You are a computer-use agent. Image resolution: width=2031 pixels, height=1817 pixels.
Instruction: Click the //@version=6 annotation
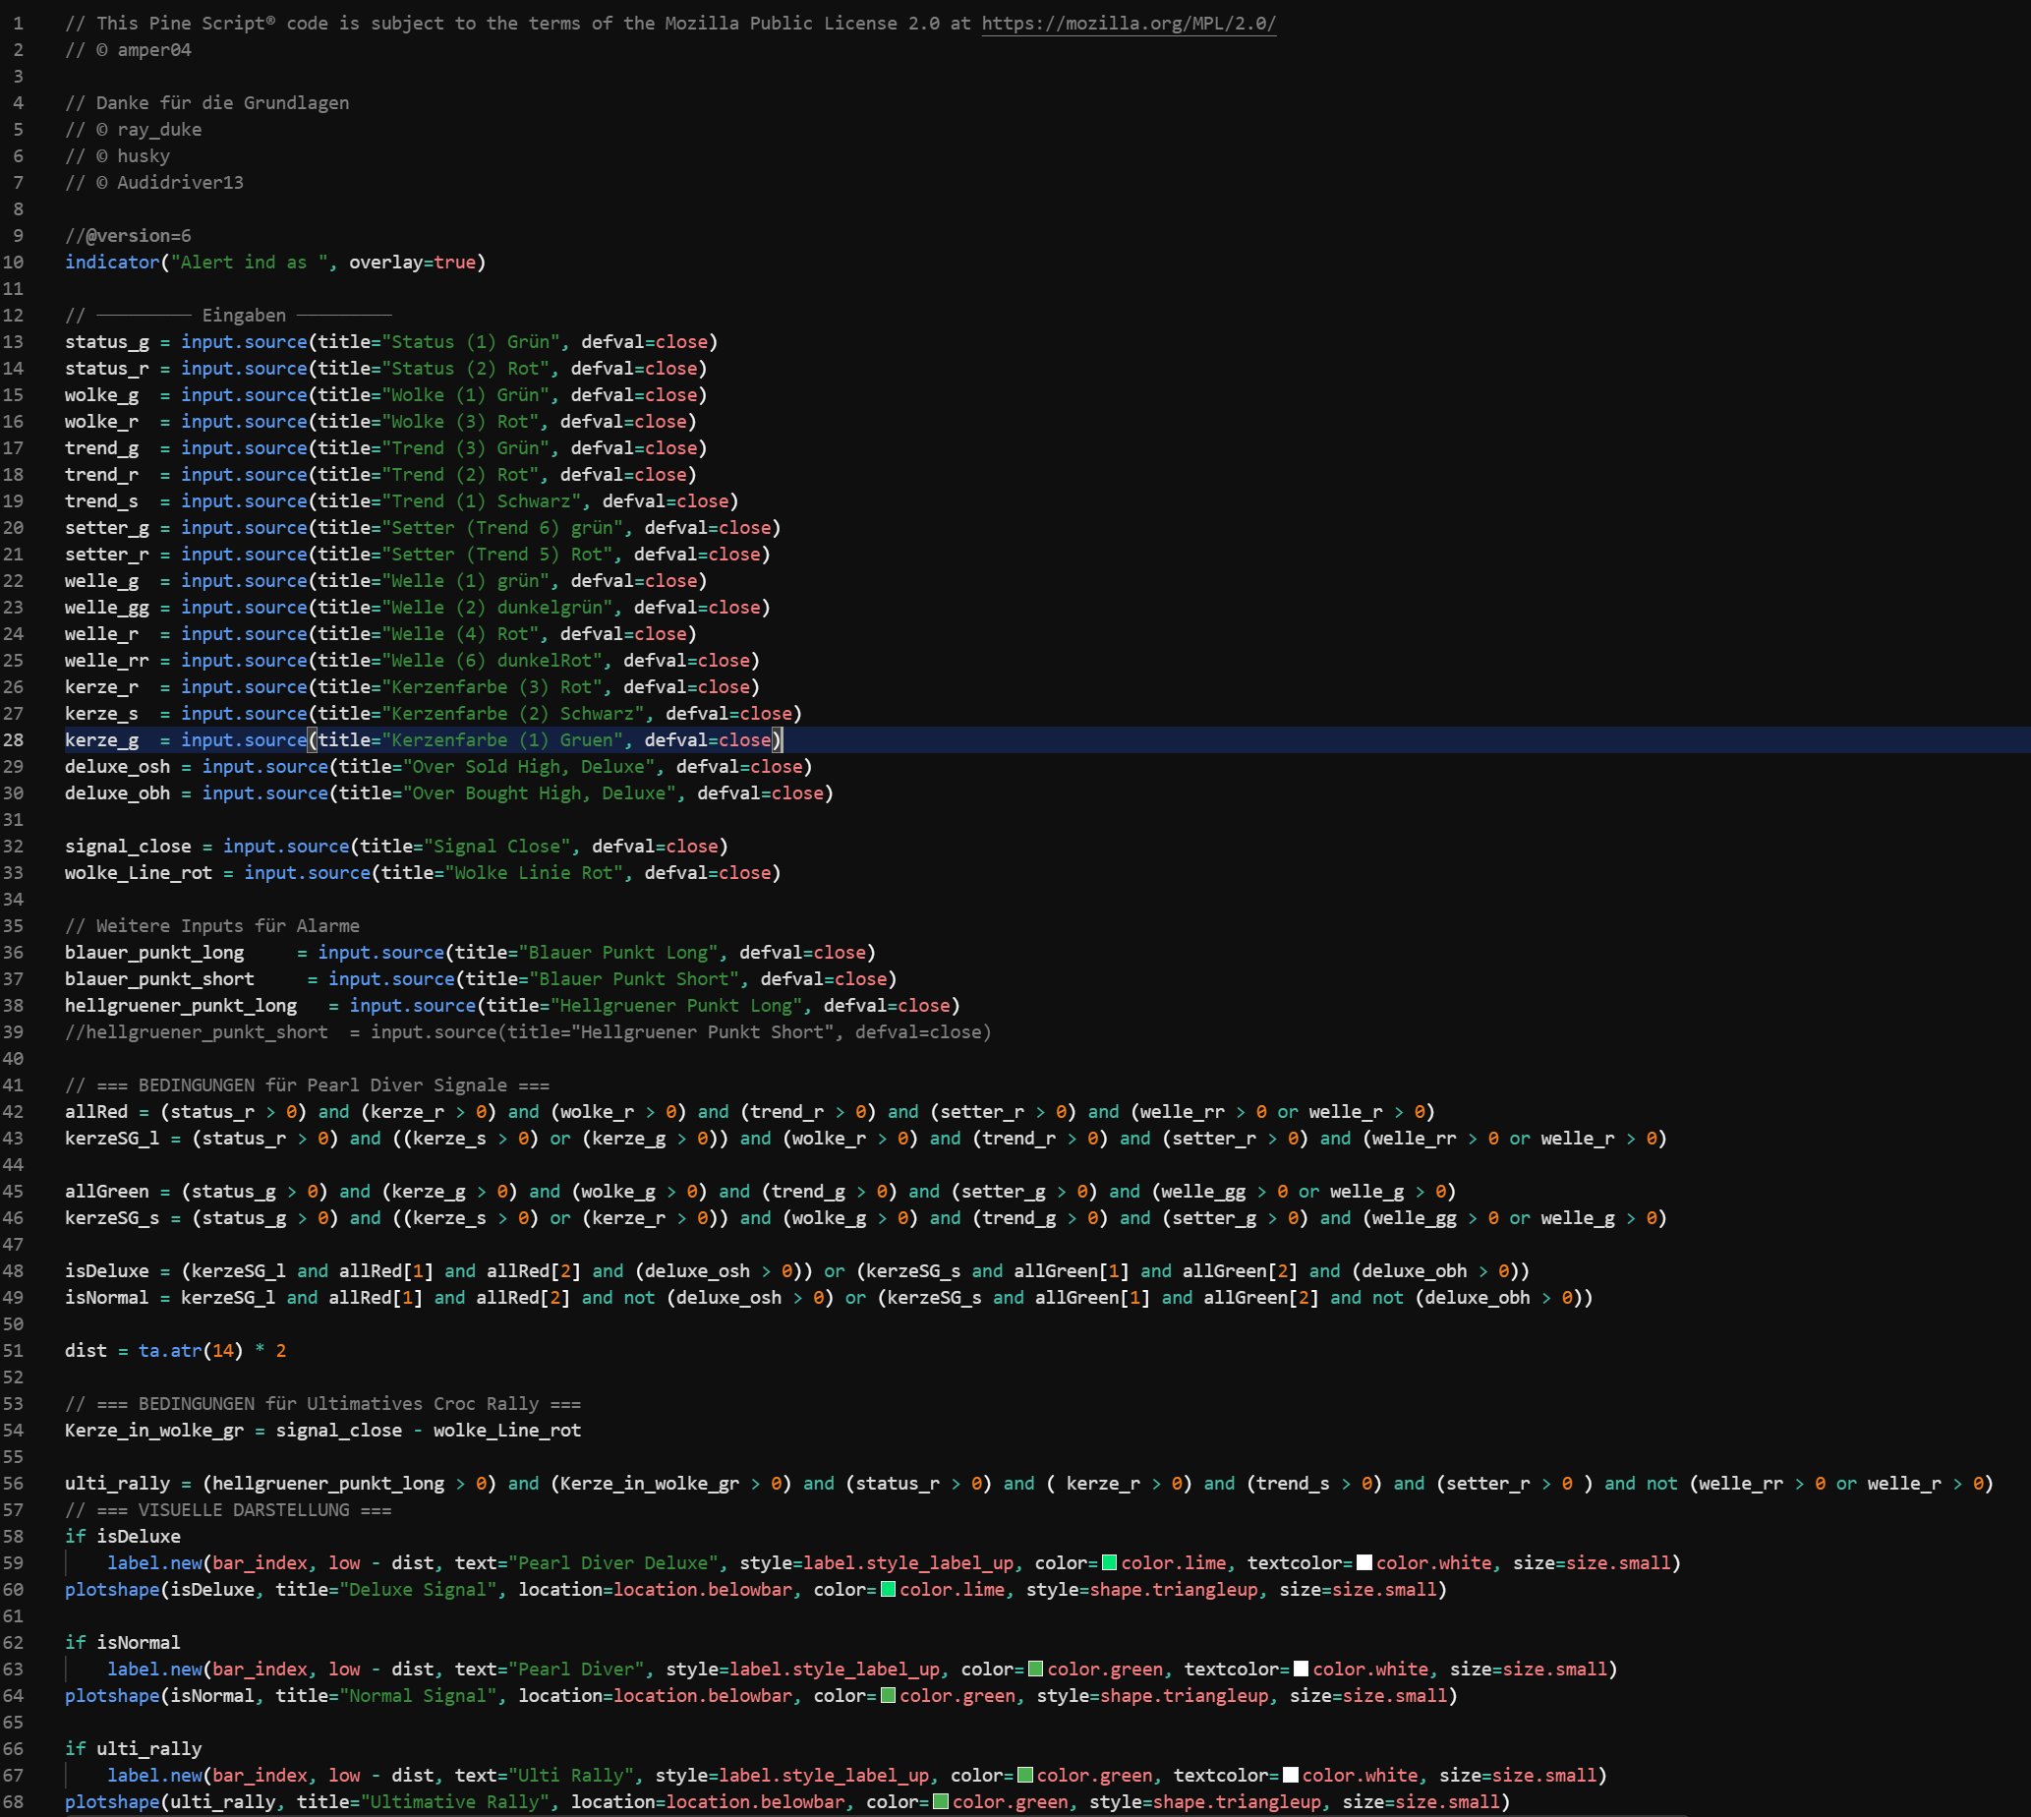click(x=128, y=236)
